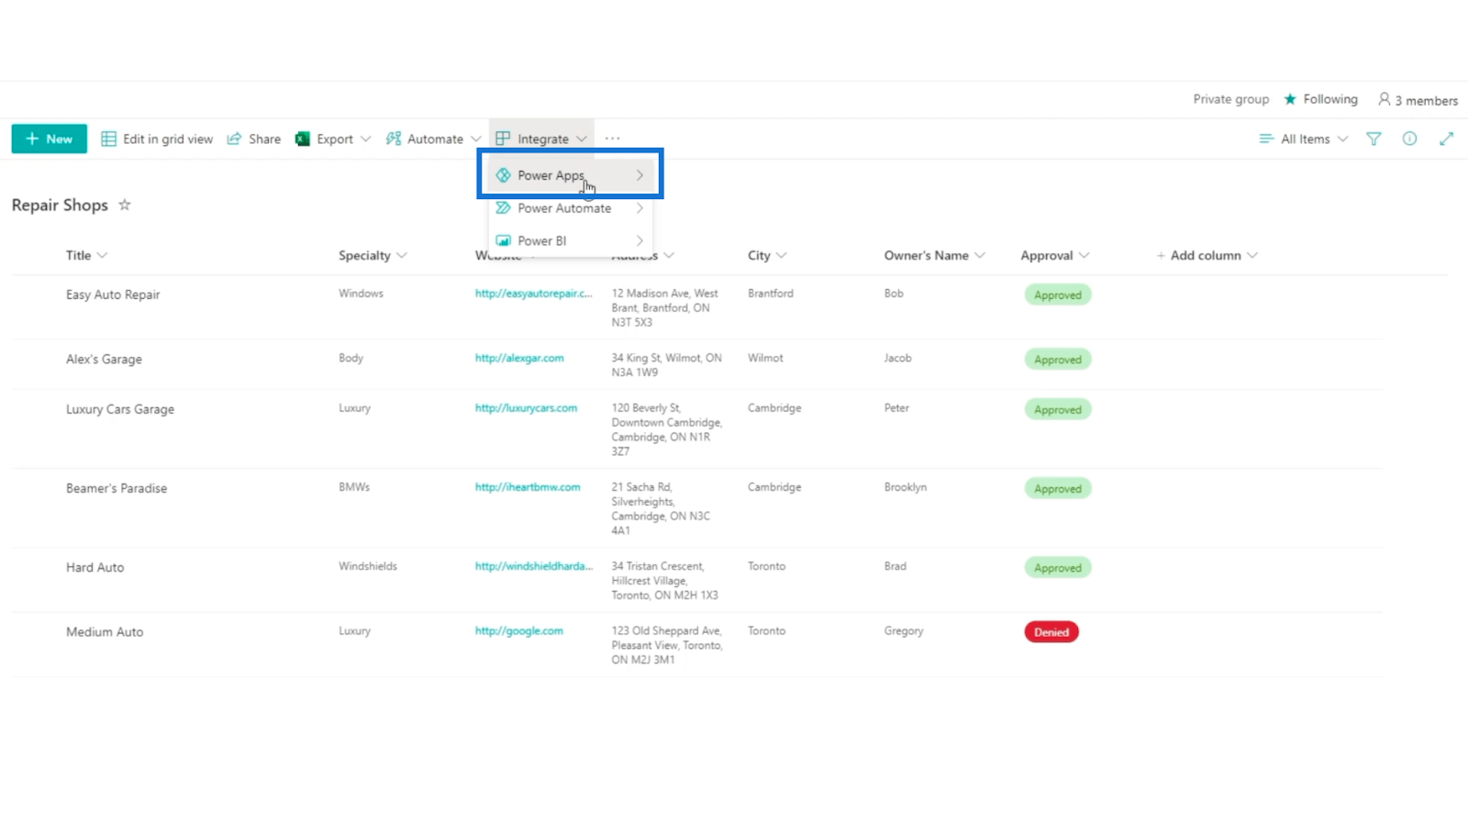Select the Easy Auto Repair title

coord(113,295)
